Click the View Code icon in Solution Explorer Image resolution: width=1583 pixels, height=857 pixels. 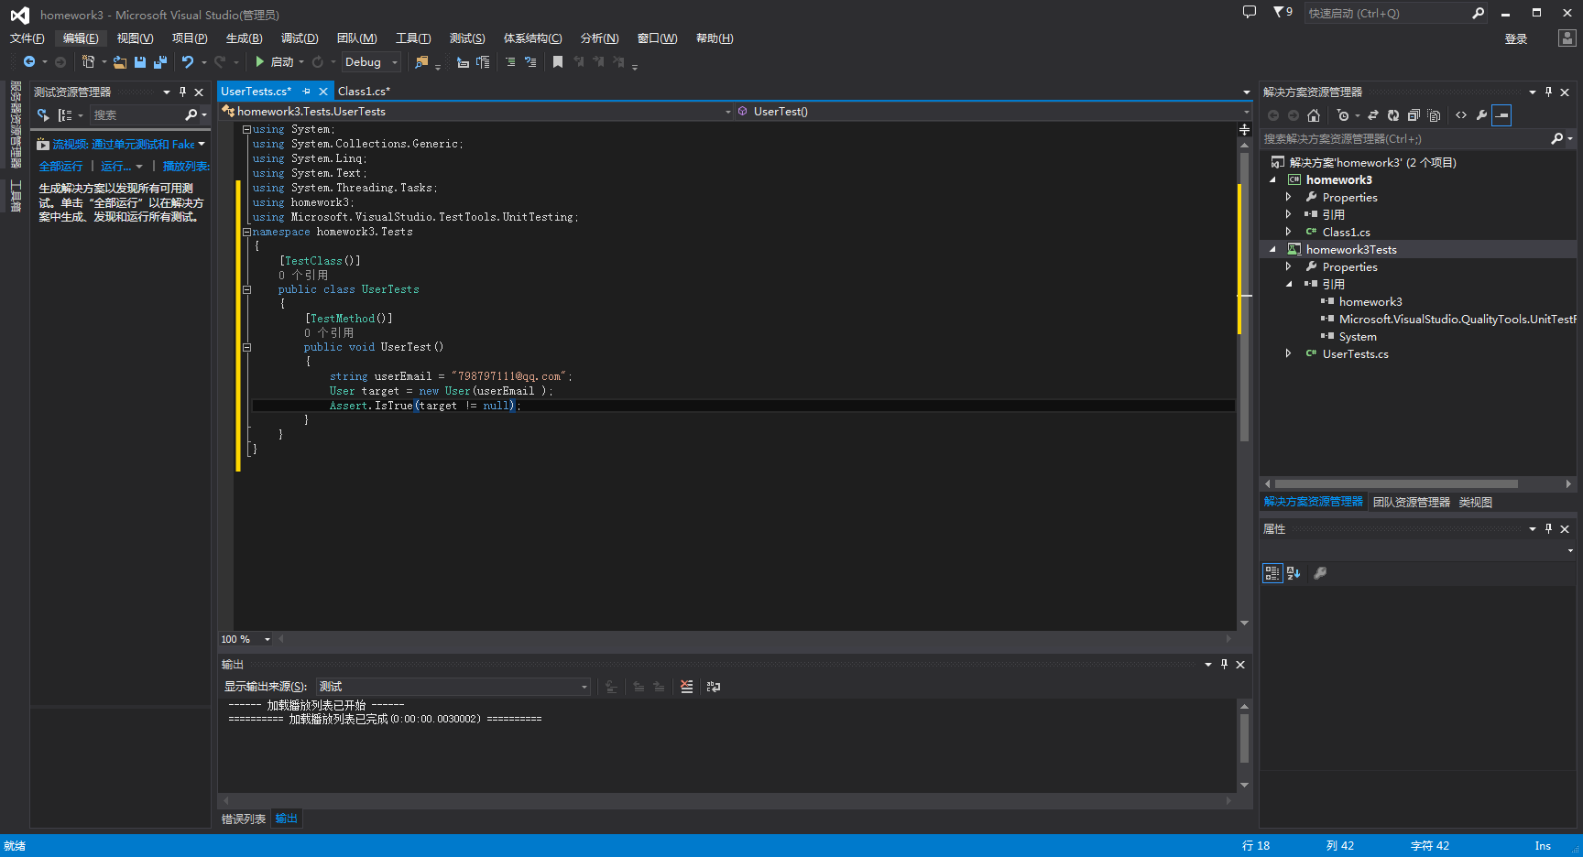pyautogui.click(x=1461, y=115)
